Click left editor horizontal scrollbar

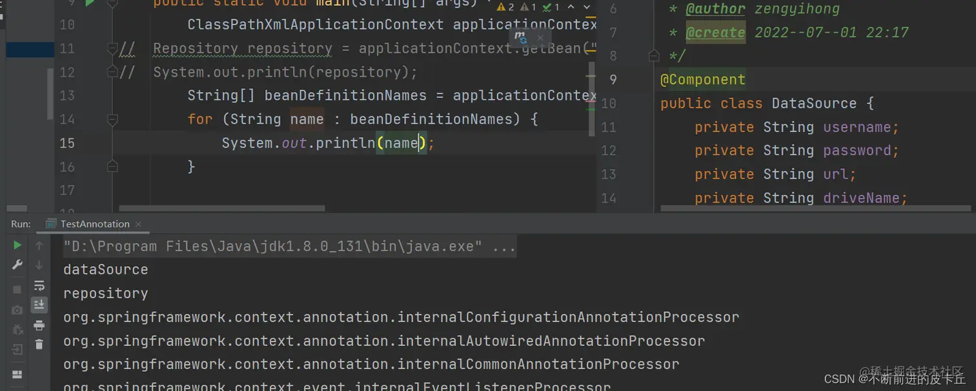[x=221, y=209]
